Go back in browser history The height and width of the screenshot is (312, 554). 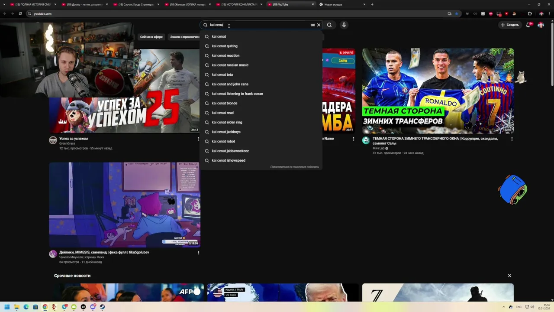point(5,13)
